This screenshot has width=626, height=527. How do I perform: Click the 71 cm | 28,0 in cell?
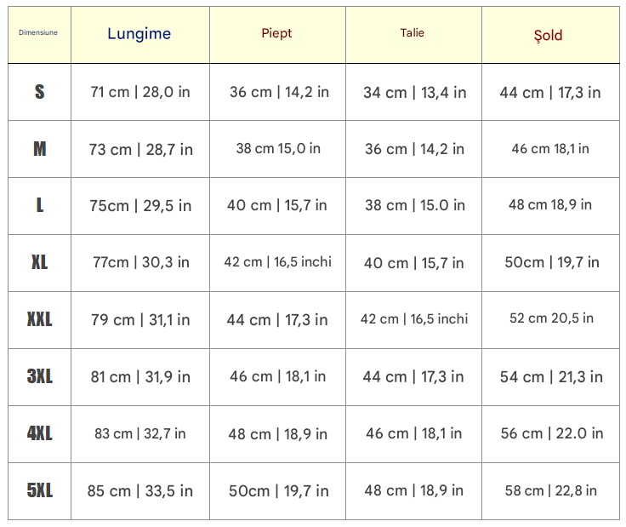point(140,92)
